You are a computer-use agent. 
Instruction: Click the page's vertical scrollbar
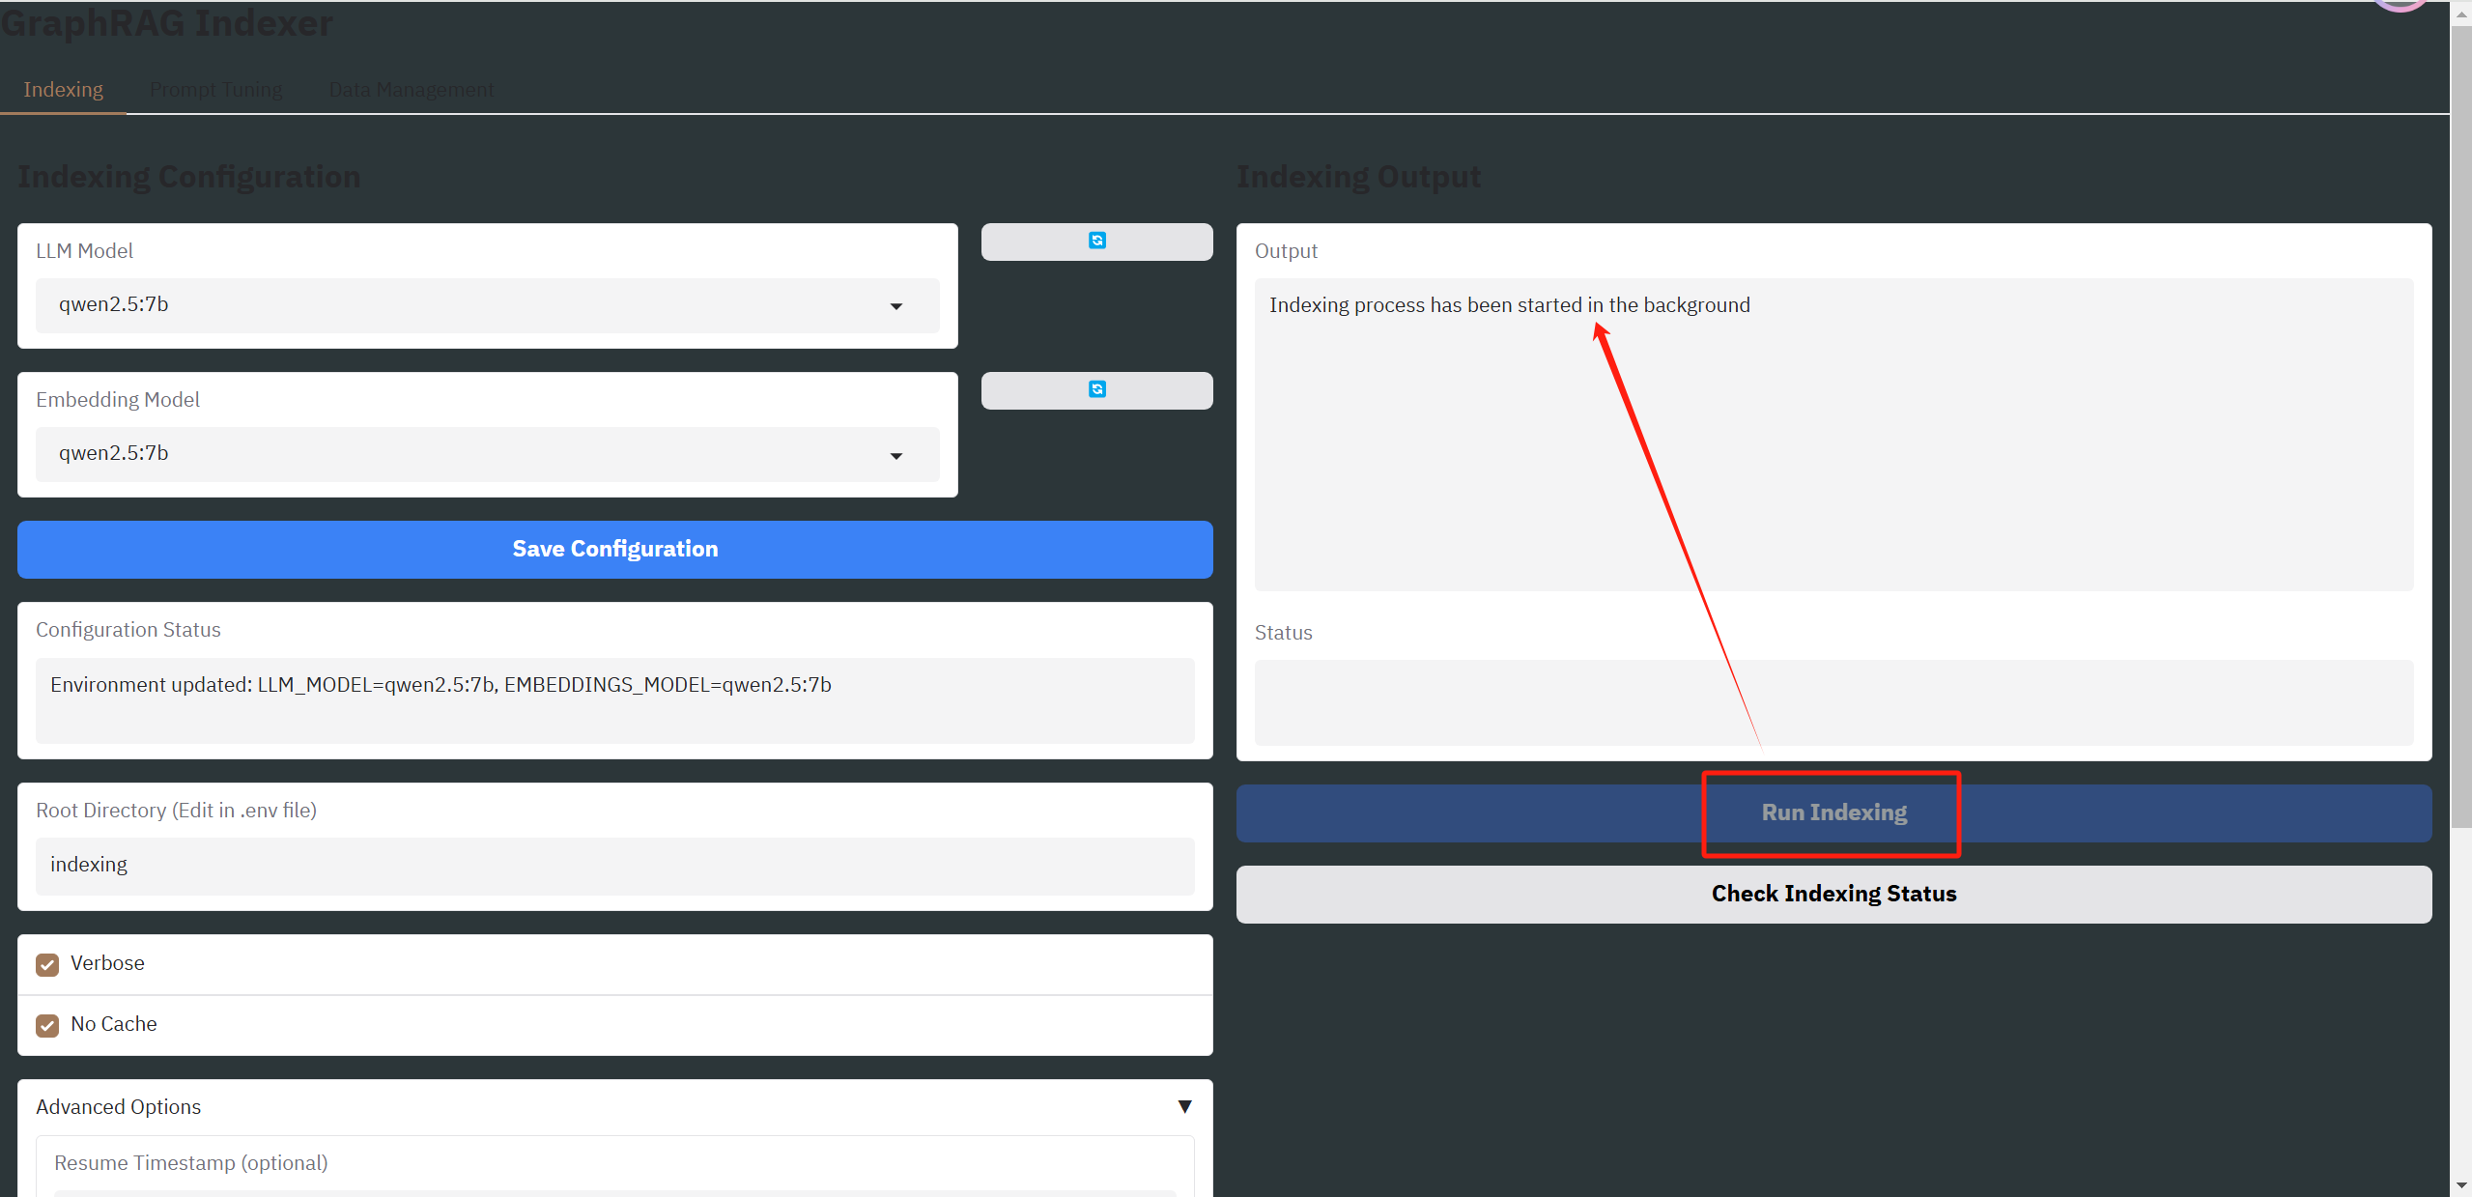(x=2460, y=425)
